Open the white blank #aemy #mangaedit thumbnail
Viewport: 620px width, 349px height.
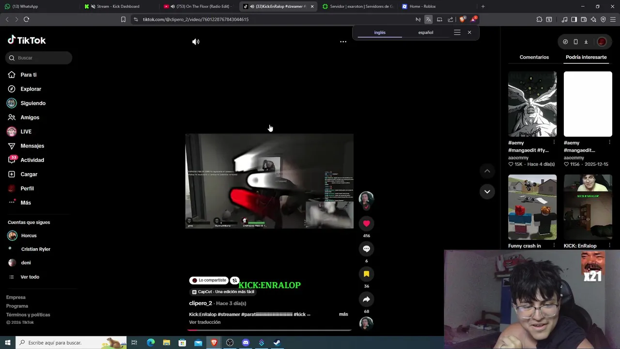pyautogui.click(x=588, y=104)
